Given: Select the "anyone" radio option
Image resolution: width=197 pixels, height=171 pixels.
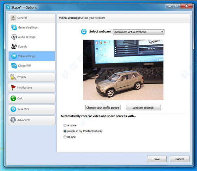Looking at the screenshot, I should point(65,125).
